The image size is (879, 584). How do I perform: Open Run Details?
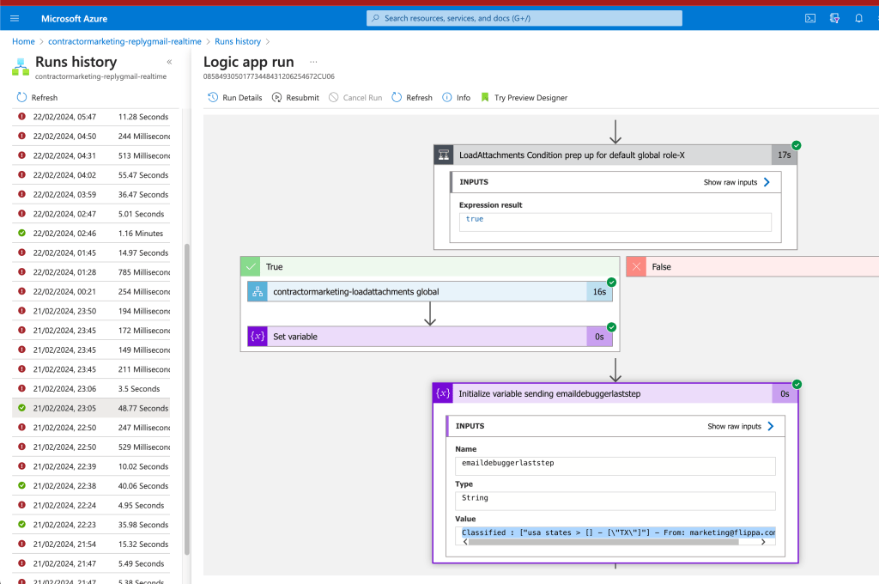click(x=235, y=98)
